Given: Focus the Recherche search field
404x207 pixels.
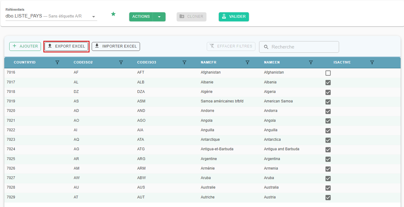Looking at the screenshot, I should 299,47.
